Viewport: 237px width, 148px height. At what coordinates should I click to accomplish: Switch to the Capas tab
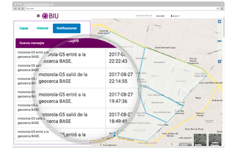coord(24,28)
